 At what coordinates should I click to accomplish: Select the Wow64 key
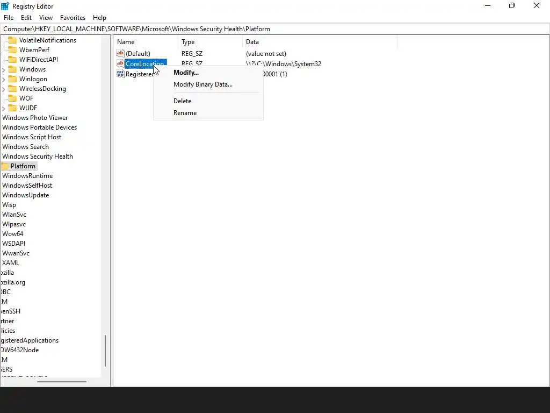pyautogui.click(x=13, y=234)
